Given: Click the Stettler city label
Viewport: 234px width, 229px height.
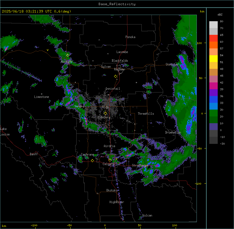Looking at the screenshot, I should (x=172, y=64).
